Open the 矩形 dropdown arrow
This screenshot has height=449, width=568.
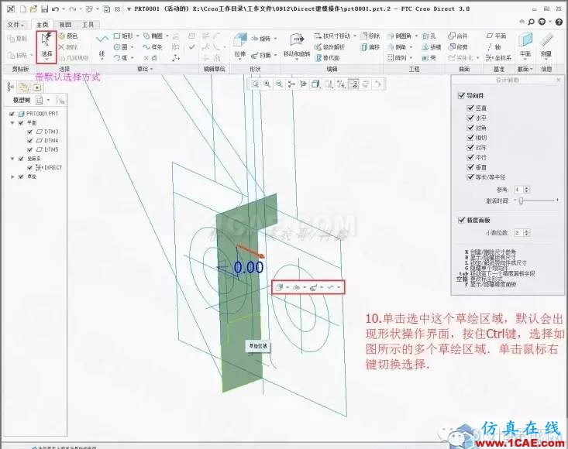(x=137, y=36)
